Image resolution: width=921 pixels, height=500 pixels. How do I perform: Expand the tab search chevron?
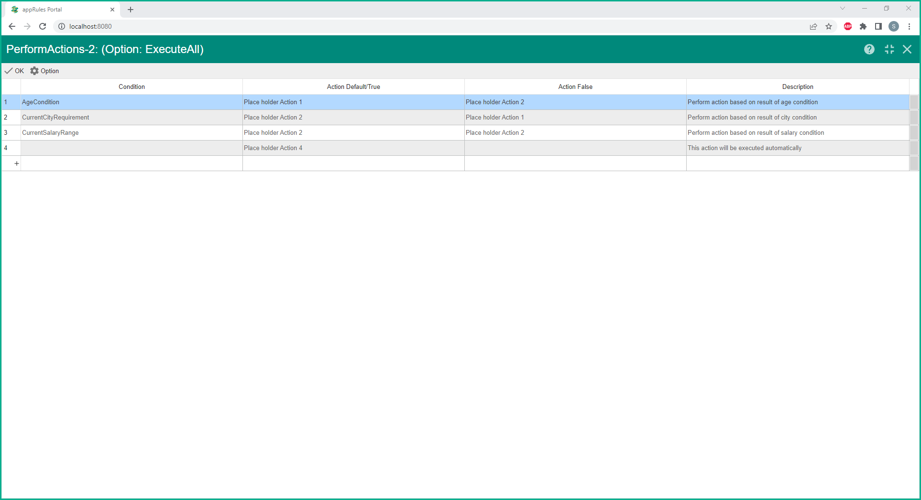pyautogui.click(x=842, y=9)
